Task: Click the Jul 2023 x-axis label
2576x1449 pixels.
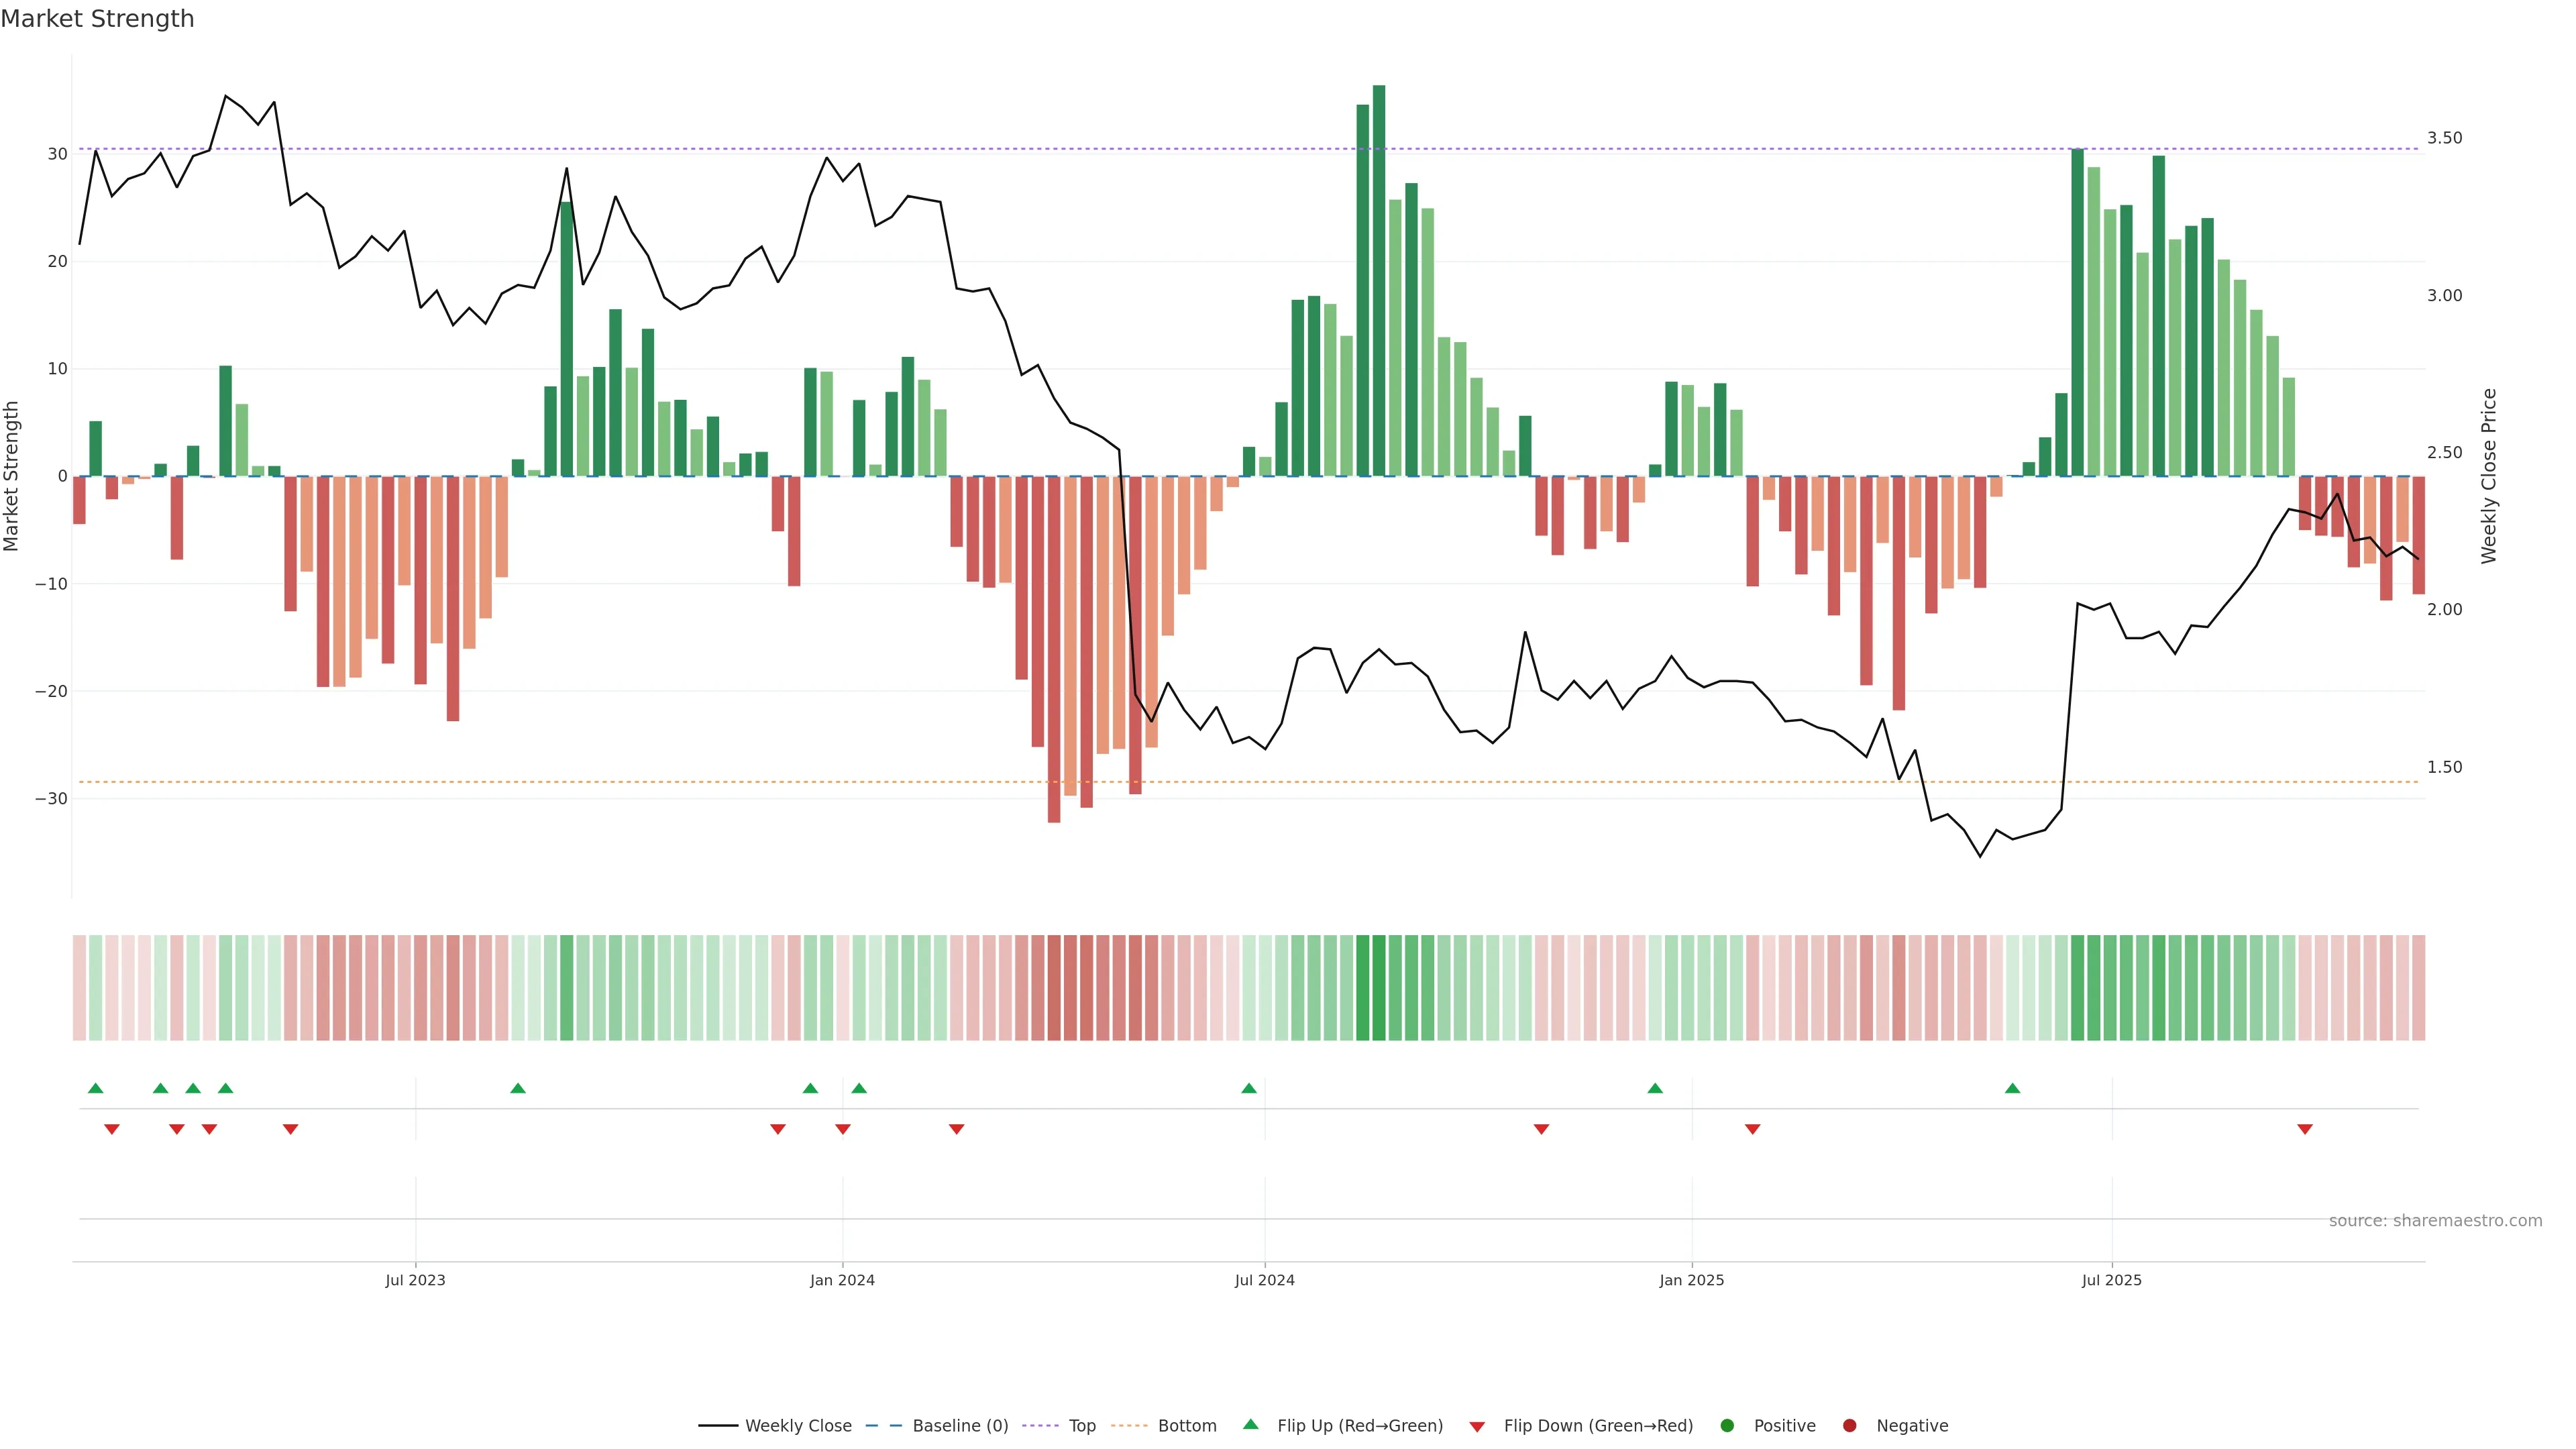Action: (415, 1280)
